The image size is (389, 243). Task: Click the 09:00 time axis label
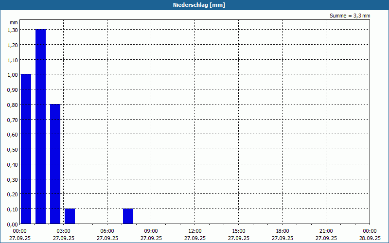[x=151, y=231]
